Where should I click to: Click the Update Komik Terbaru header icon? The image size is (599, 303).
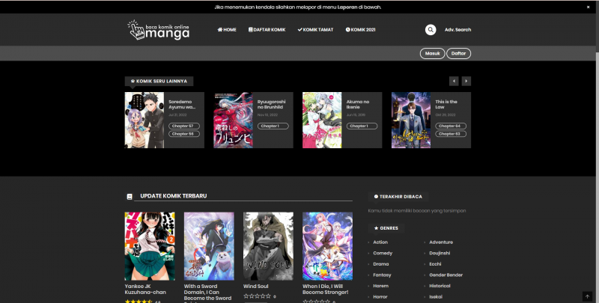coord(130,196)
